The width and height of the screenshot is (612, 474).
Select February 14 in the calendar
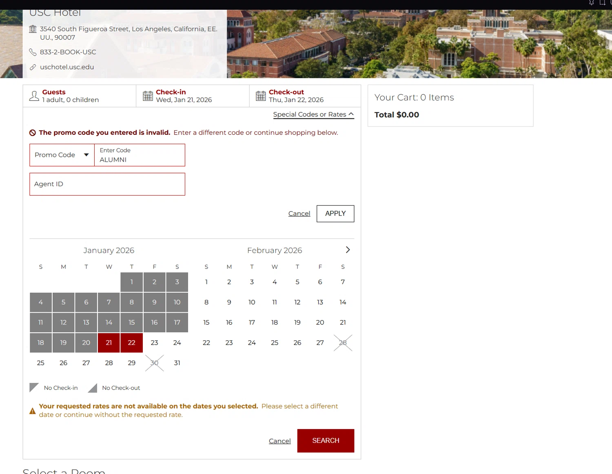[343, 302]
